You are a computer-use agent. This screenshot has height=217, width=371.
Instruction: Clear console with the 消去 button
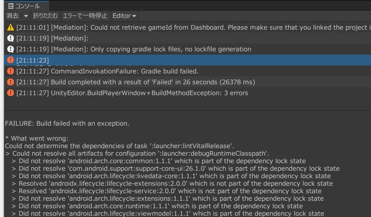[13, 16]
